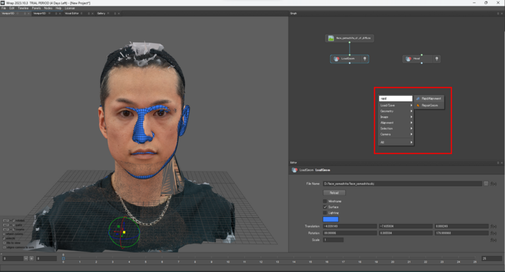Image resolution: width=505 pixels, height=272 pixels.
Task: Click the node search text field
Action: coord(396,98)
